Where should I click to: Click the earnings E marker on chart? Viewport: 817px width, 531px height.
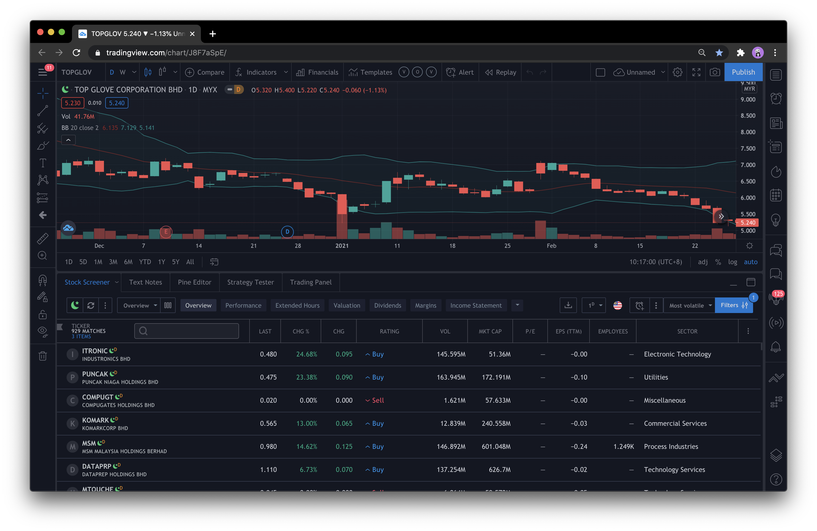click(x=166, y=232)
